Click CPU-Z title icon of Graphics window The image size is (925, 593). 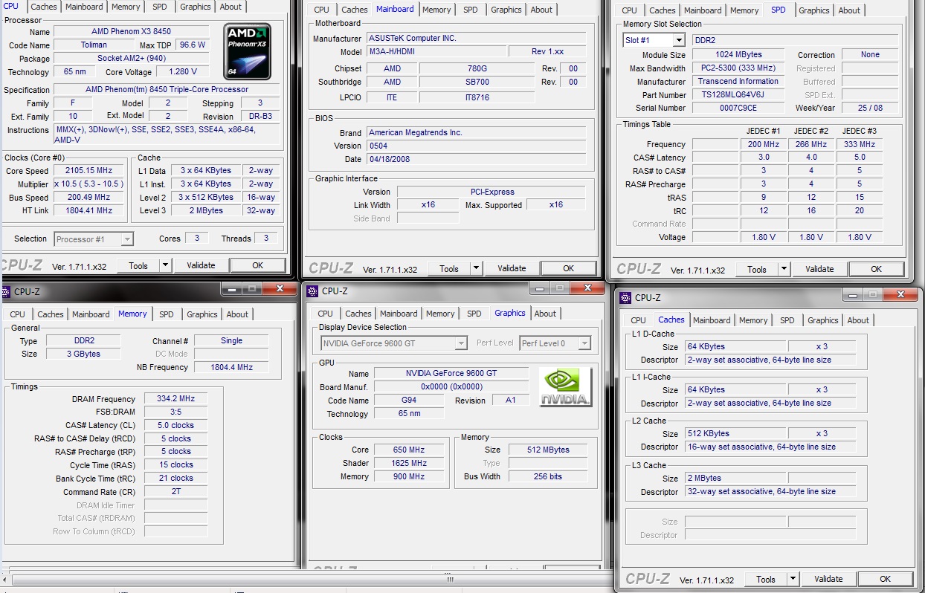[313, 291]
